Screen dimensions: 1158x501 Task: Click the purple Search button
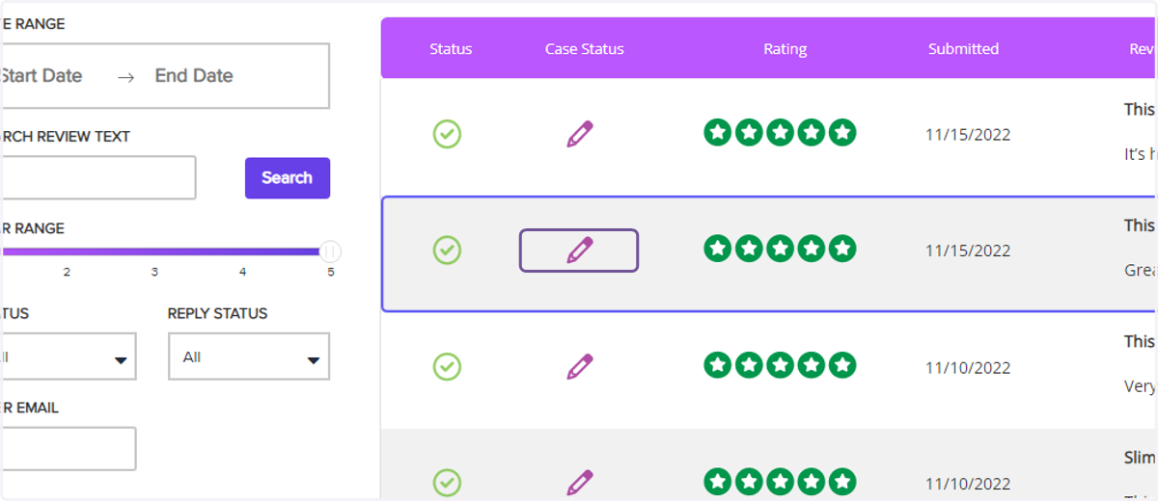288,178
